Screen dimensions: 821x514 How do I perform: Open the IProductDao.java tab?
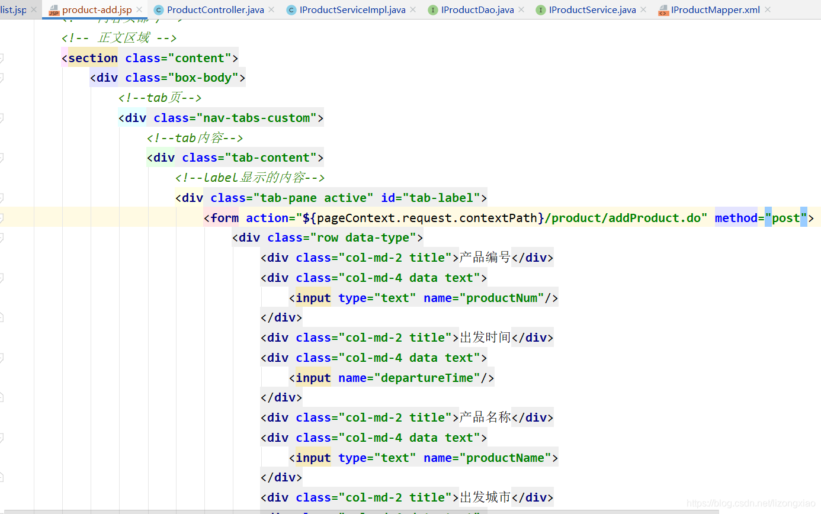tap(477, 10)
